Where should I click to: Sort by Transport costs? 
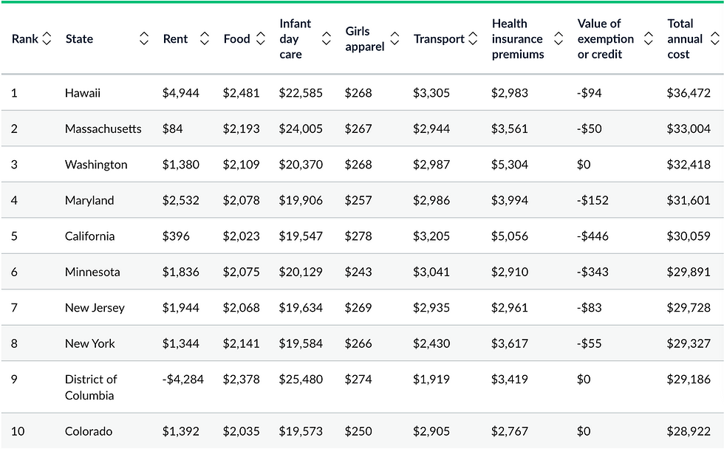[x=473, y=38]
